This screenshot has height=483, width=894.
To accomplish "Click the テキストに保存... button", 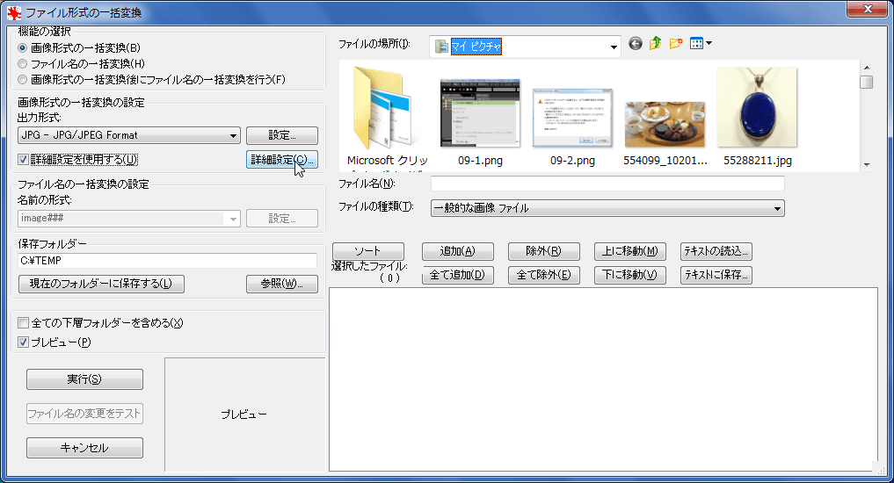I will (716, 275).
